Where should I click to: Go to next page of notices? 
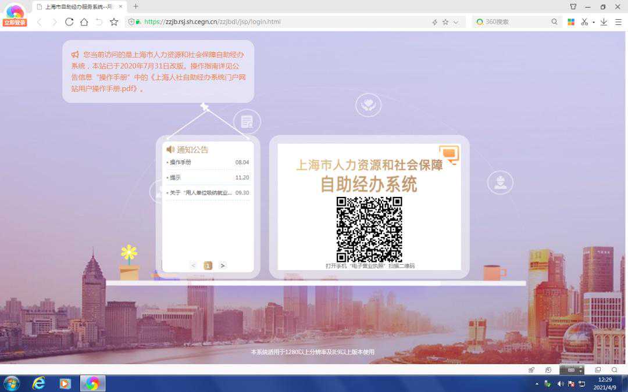(x=222, y=265)
